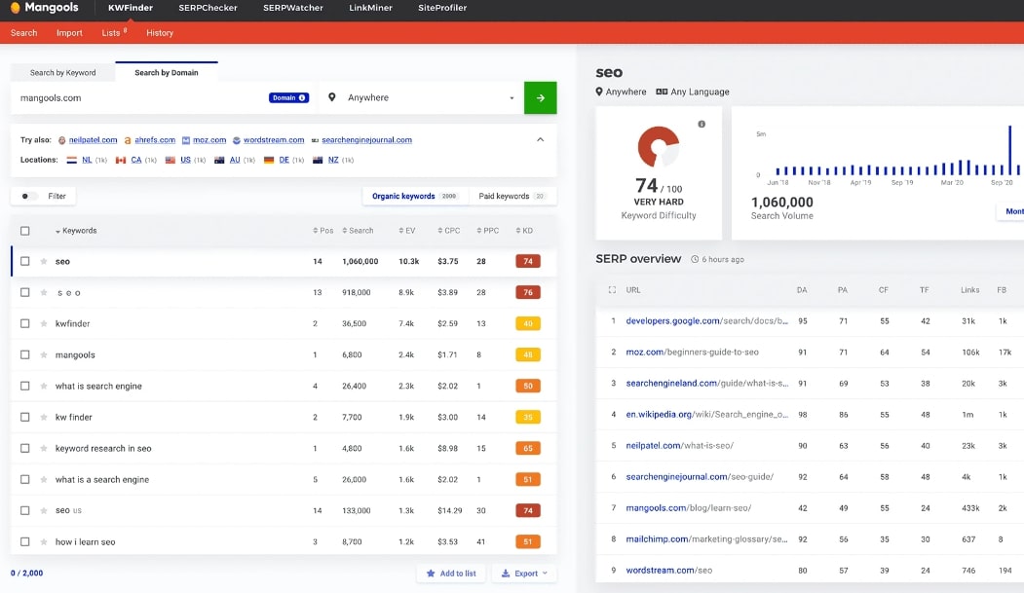The height and width of the screenshot is (593, 1024).
Task: Click the kwfinder KD 40 badge
Action: (528, 323)
